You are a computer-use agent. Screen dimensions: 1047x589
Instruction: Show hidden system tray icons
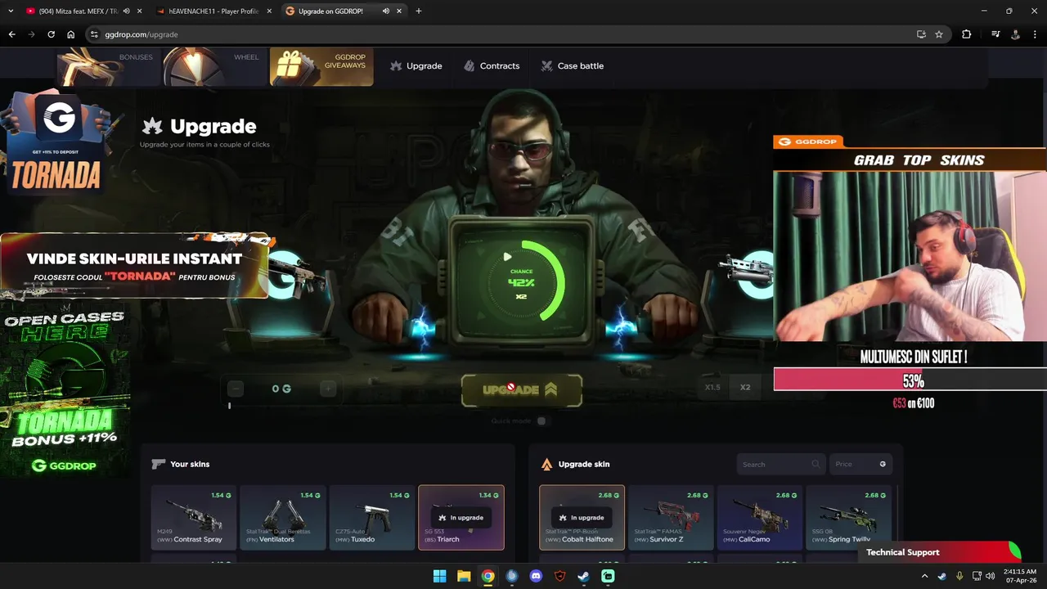click(x=925, y=576)
